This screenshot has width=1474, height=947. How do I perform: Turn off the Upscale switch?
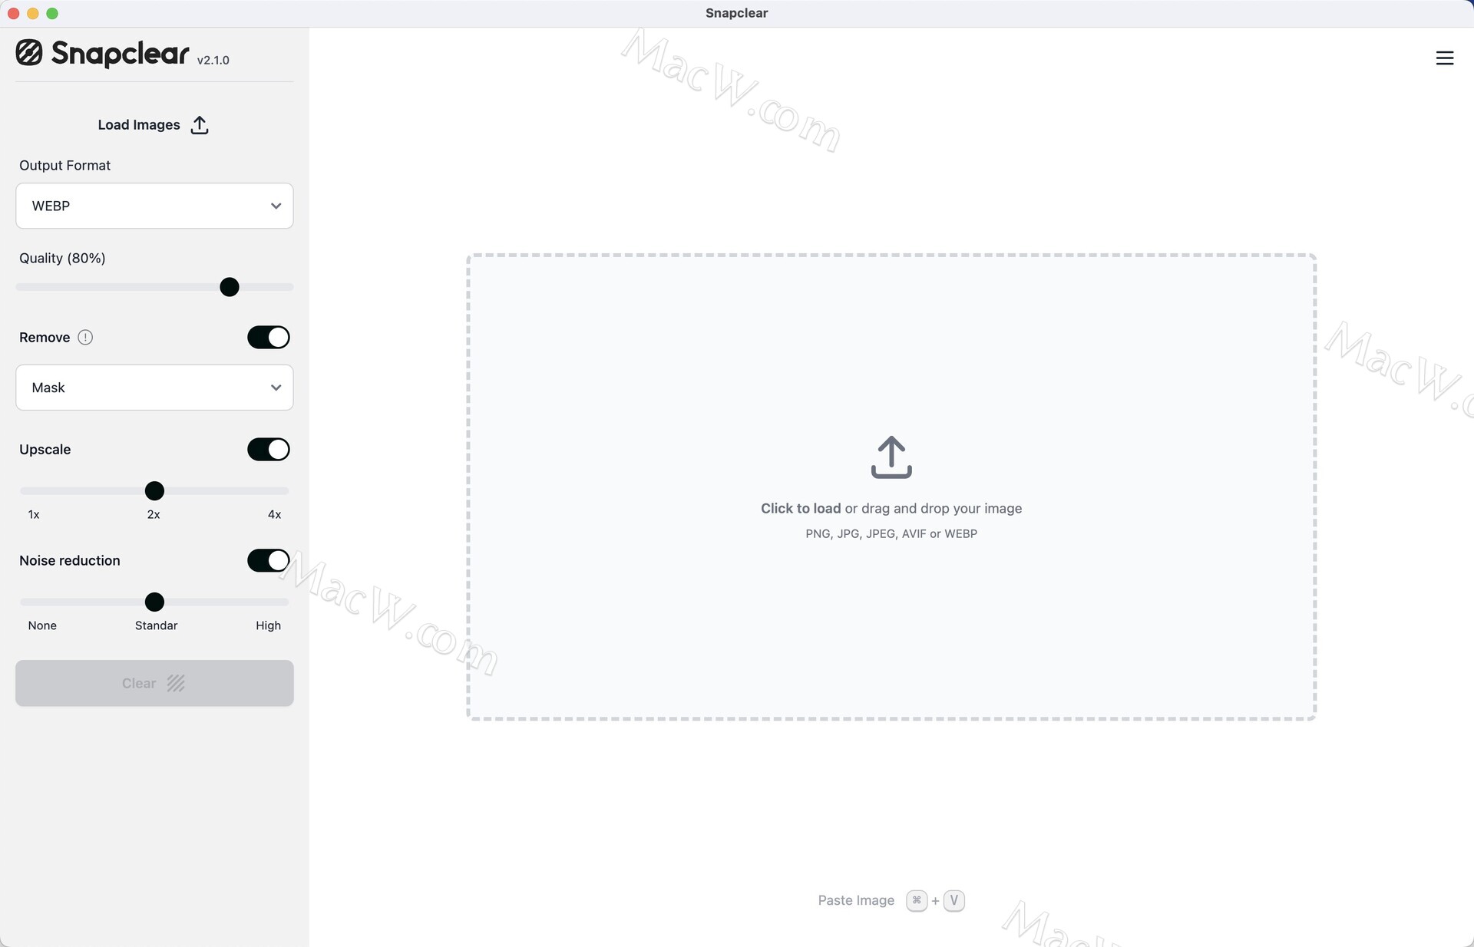268,450
